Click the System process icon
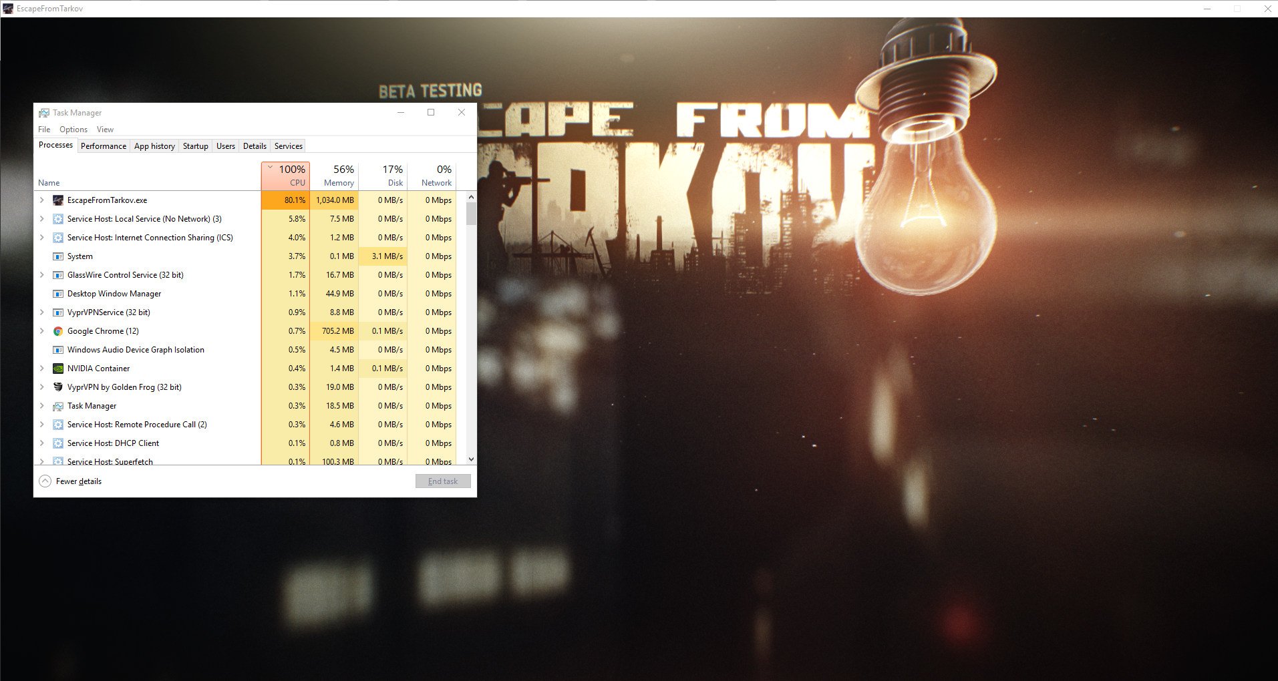The image size is (1278, 681). [58, 256]
